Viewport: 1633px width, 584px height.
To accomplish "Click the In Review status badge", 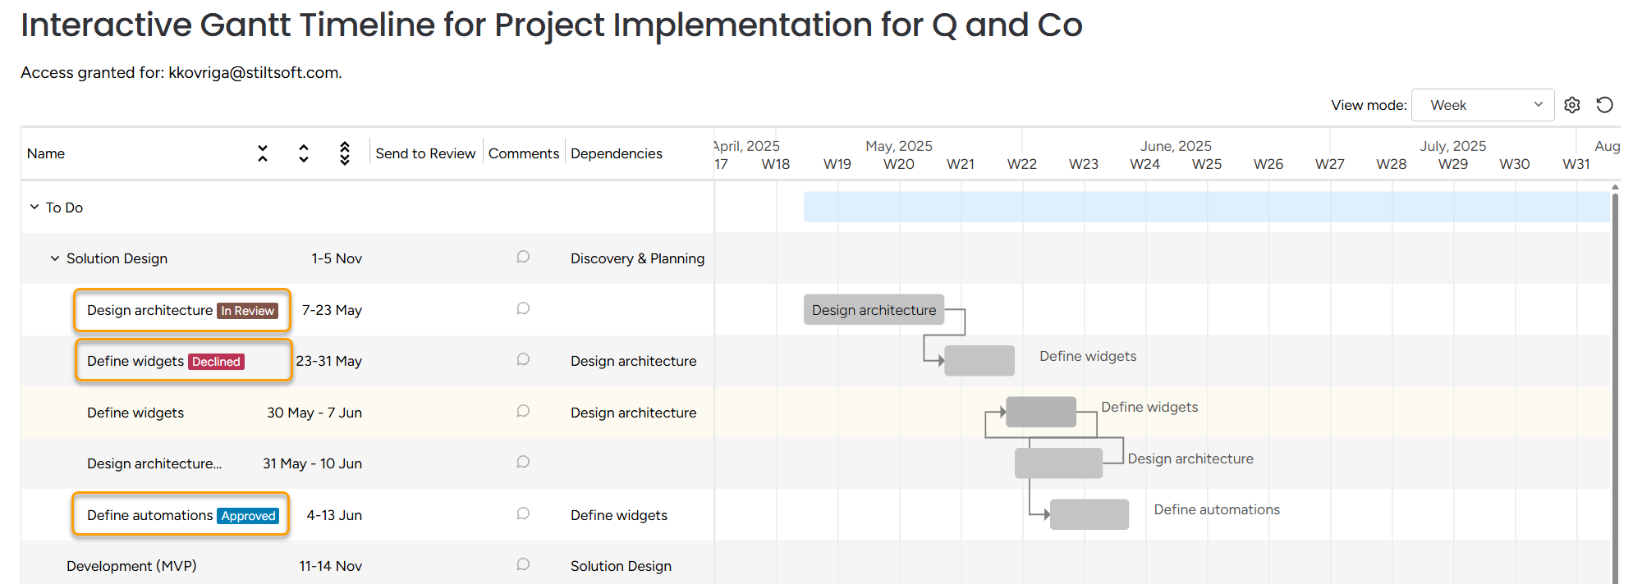I will pyautogui.click(x=247, y=311).
